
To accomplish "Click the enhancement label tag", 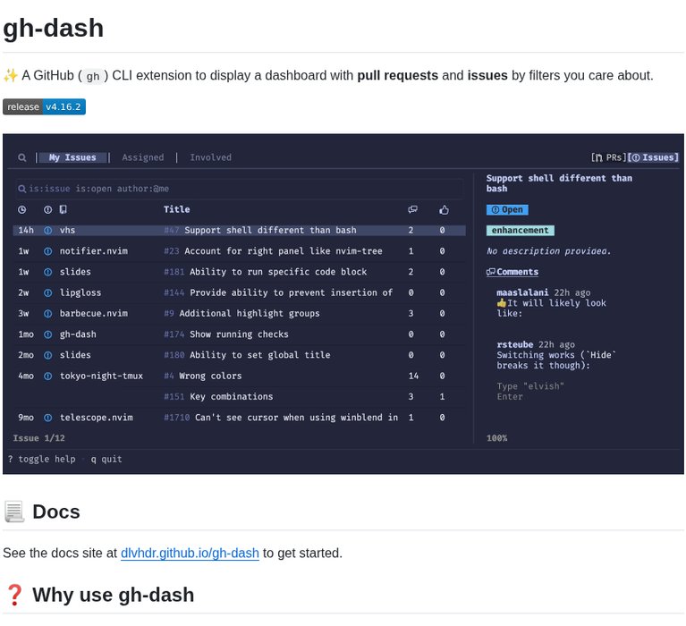I will [x=521, y=230].
